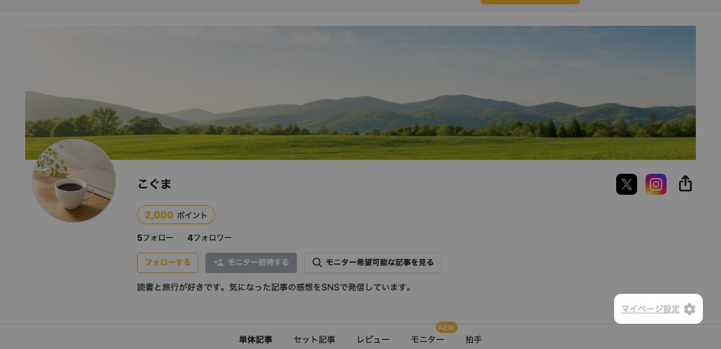
Task: Click モニター希望可能な記事を見る button
Action: coord(372,262)
